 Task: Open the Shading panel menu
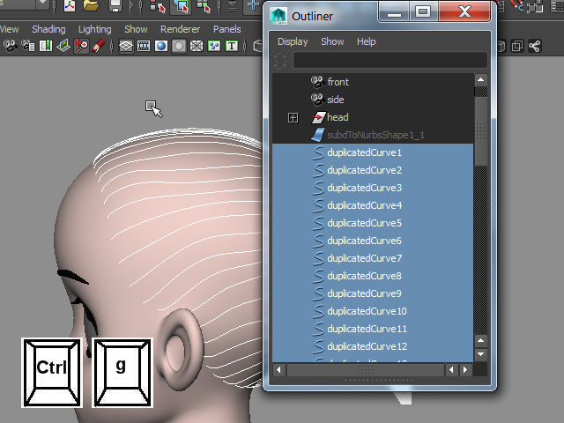[x=48, y=29]
